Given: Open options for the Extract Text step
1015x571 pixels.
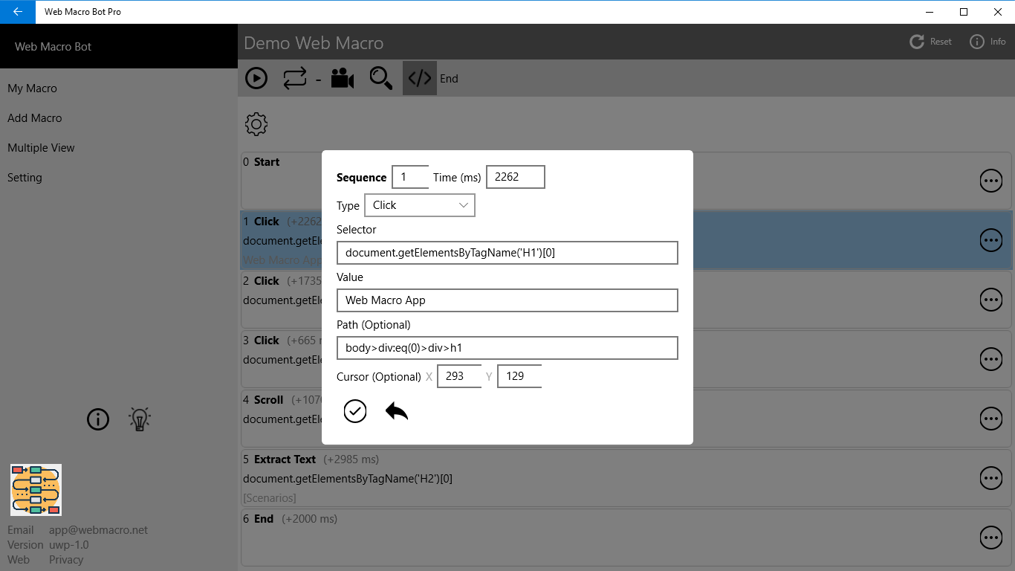Looking at the screenshot, I should [991, 478].
